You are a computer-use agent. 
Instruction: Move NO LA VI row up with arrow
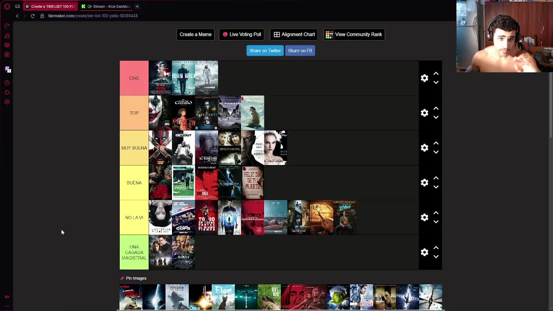coord(436,213)
